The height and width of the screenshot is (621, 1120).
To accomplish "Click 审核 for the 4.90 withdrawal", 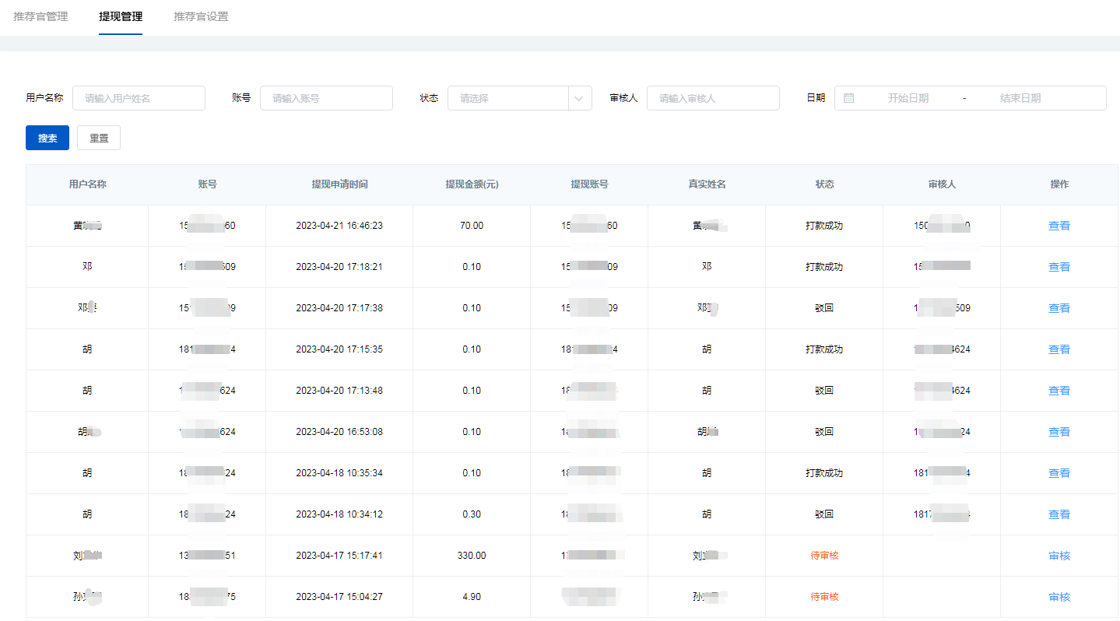I will 1059,597.
